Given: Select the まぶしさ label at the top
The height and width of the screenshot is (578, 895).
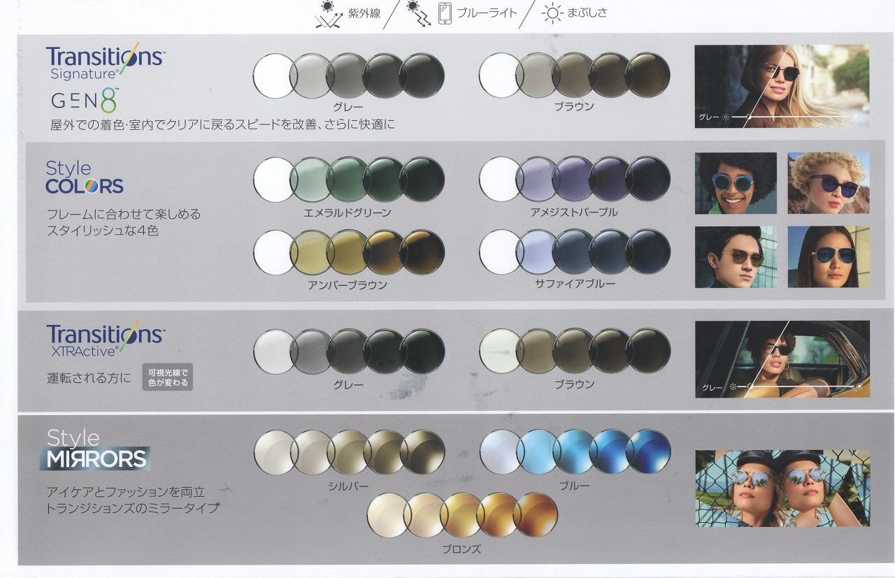Looking at the screenshot, I should (x=587, y=13).
